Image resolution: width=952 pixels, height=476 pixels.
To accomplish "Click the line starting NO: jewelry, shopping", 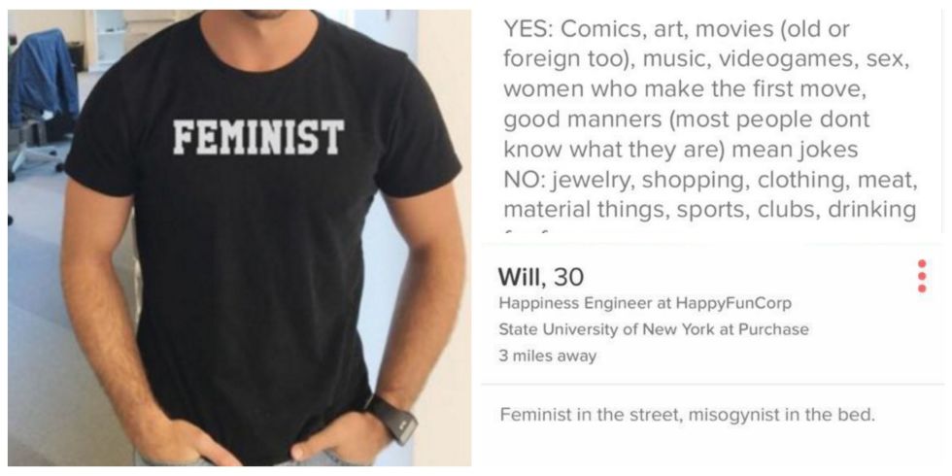I will coord(710,179).
